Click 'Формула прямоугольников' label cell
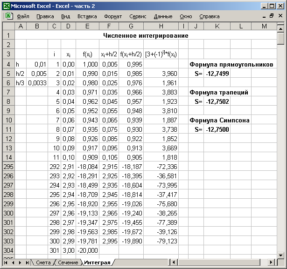This screenshot has width=287, height=269. 231,64
